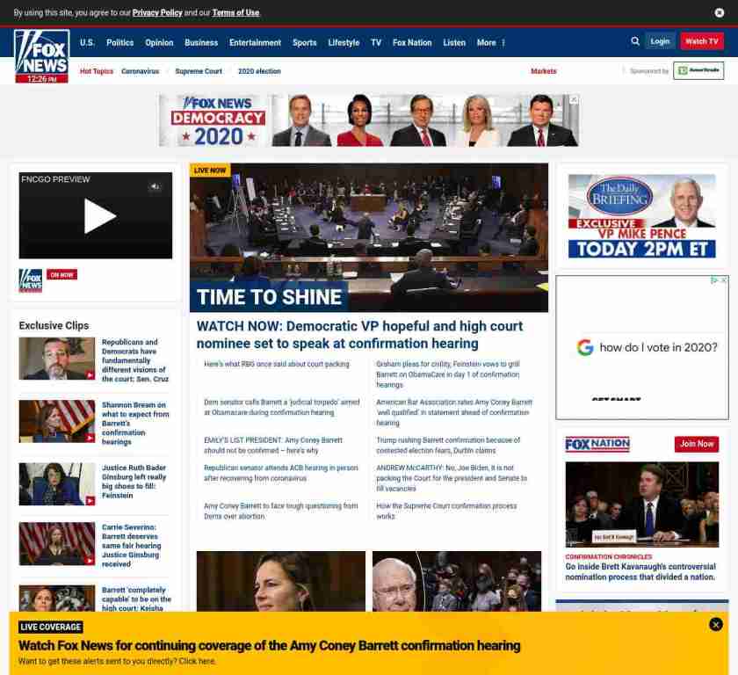
Task: Click the Login button
Action: (660, 41)
